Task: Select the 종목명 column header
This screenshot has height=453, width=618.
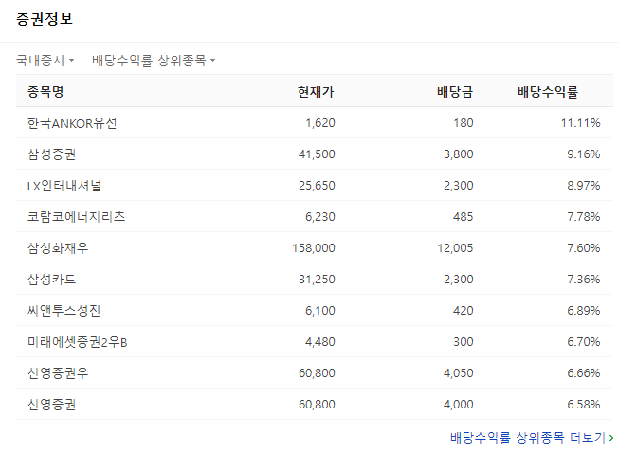Action: [45, 92]
